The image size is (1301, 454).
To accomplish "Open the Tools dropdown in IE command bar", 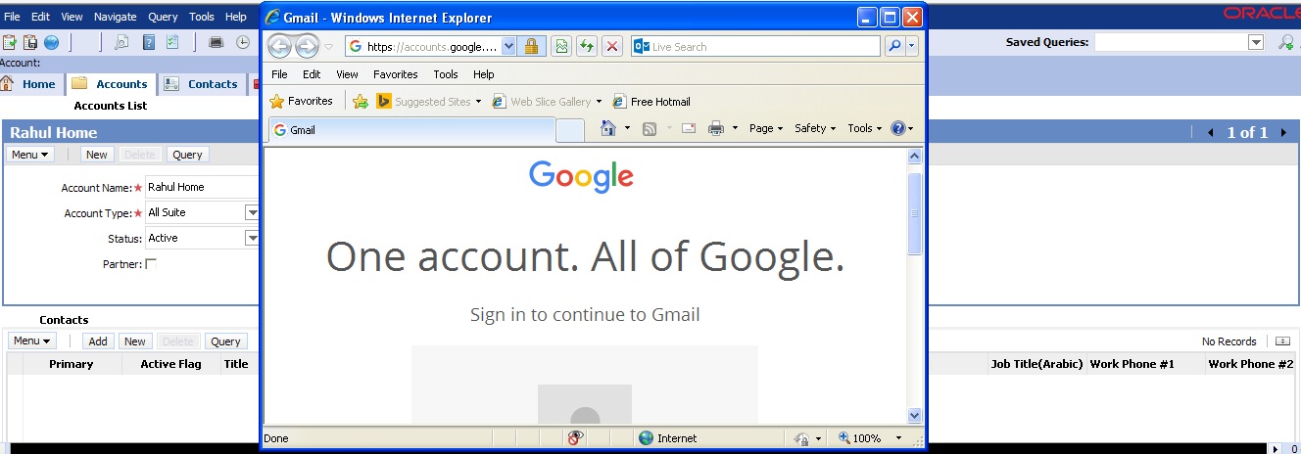I will pos(864,128).
